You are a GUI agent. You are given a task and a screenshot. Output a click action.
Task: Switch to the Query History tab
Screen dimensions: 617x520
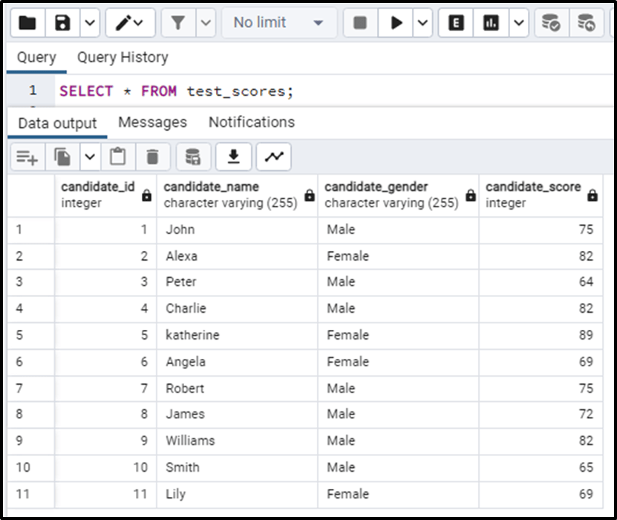click(x=122, y=57)
